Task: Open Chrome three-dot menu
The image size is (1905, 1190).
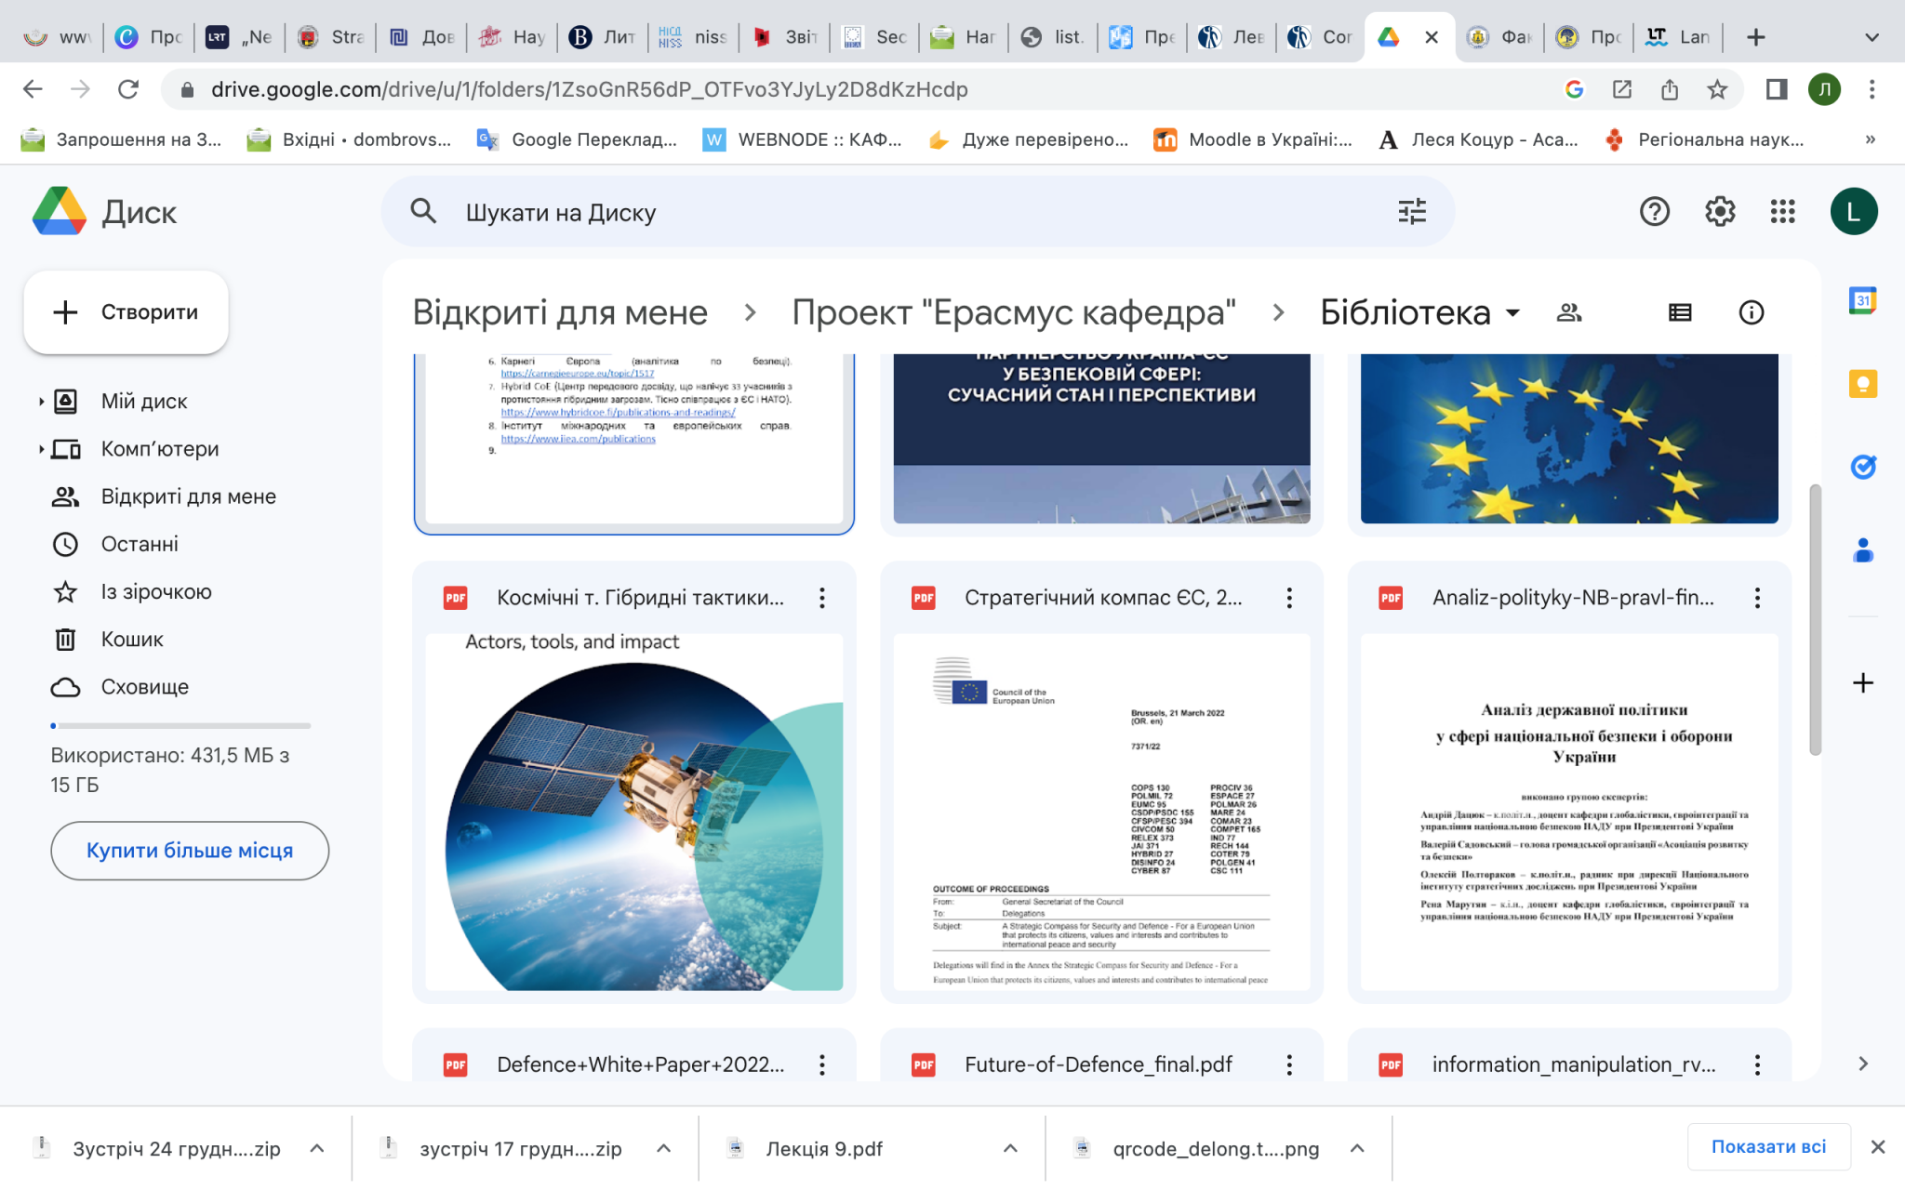Action: point(1872,89)
